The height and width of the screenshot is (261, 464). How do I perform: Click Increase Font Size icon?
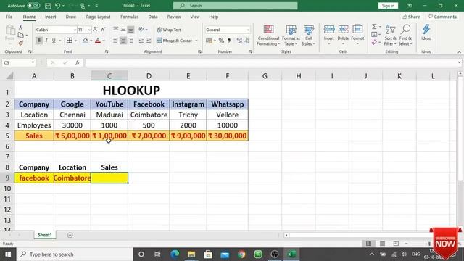(x=95, y=30)
